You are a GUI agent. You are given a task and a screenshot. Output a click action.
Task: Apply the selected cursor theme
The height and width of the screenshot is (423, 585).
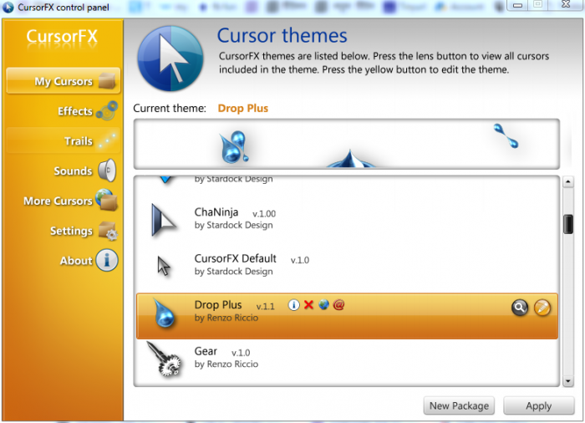point(538,405)
